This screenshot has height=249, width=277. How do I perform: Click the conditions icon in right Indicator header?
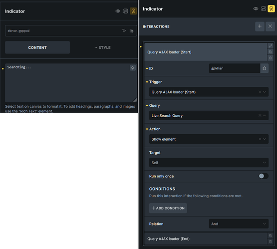[x=264, y=8]
